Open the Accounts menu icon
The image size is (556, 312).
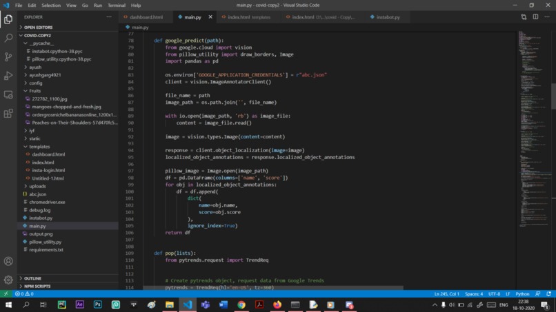[x=8, y=261]
